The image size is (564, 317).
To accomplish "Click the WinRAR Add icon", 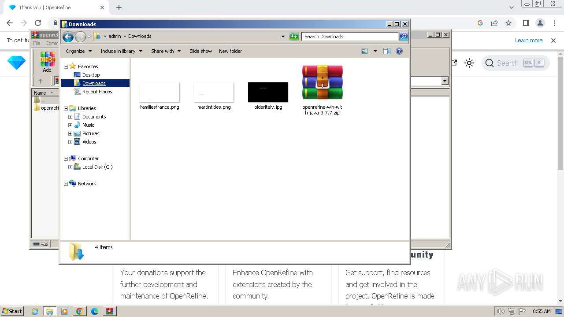I will [47, 62].
